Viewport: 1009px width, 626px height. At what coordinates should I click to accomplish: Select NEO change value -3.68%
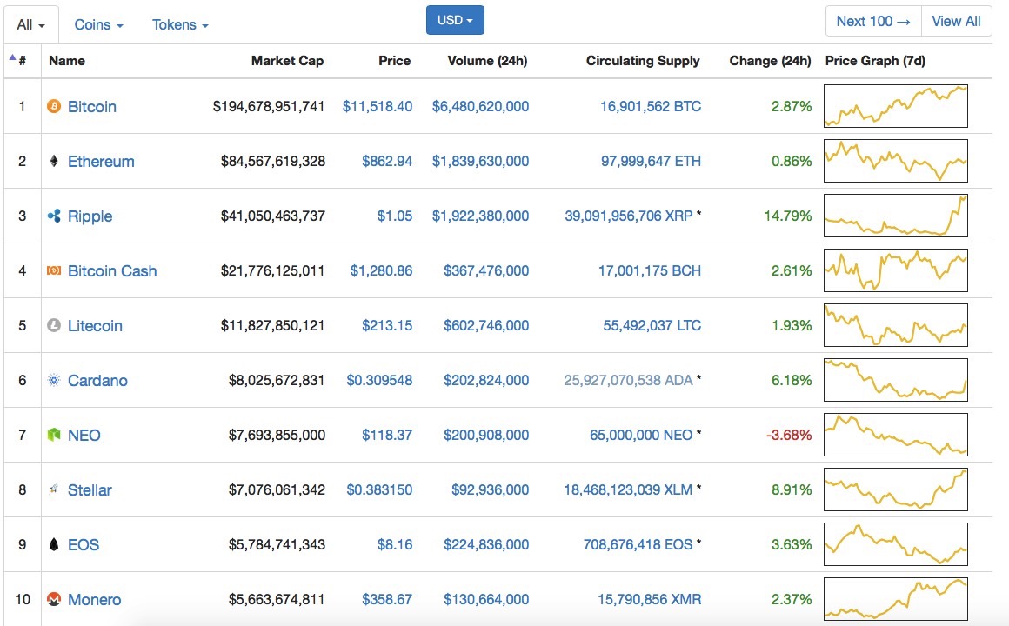coord(788,435)
